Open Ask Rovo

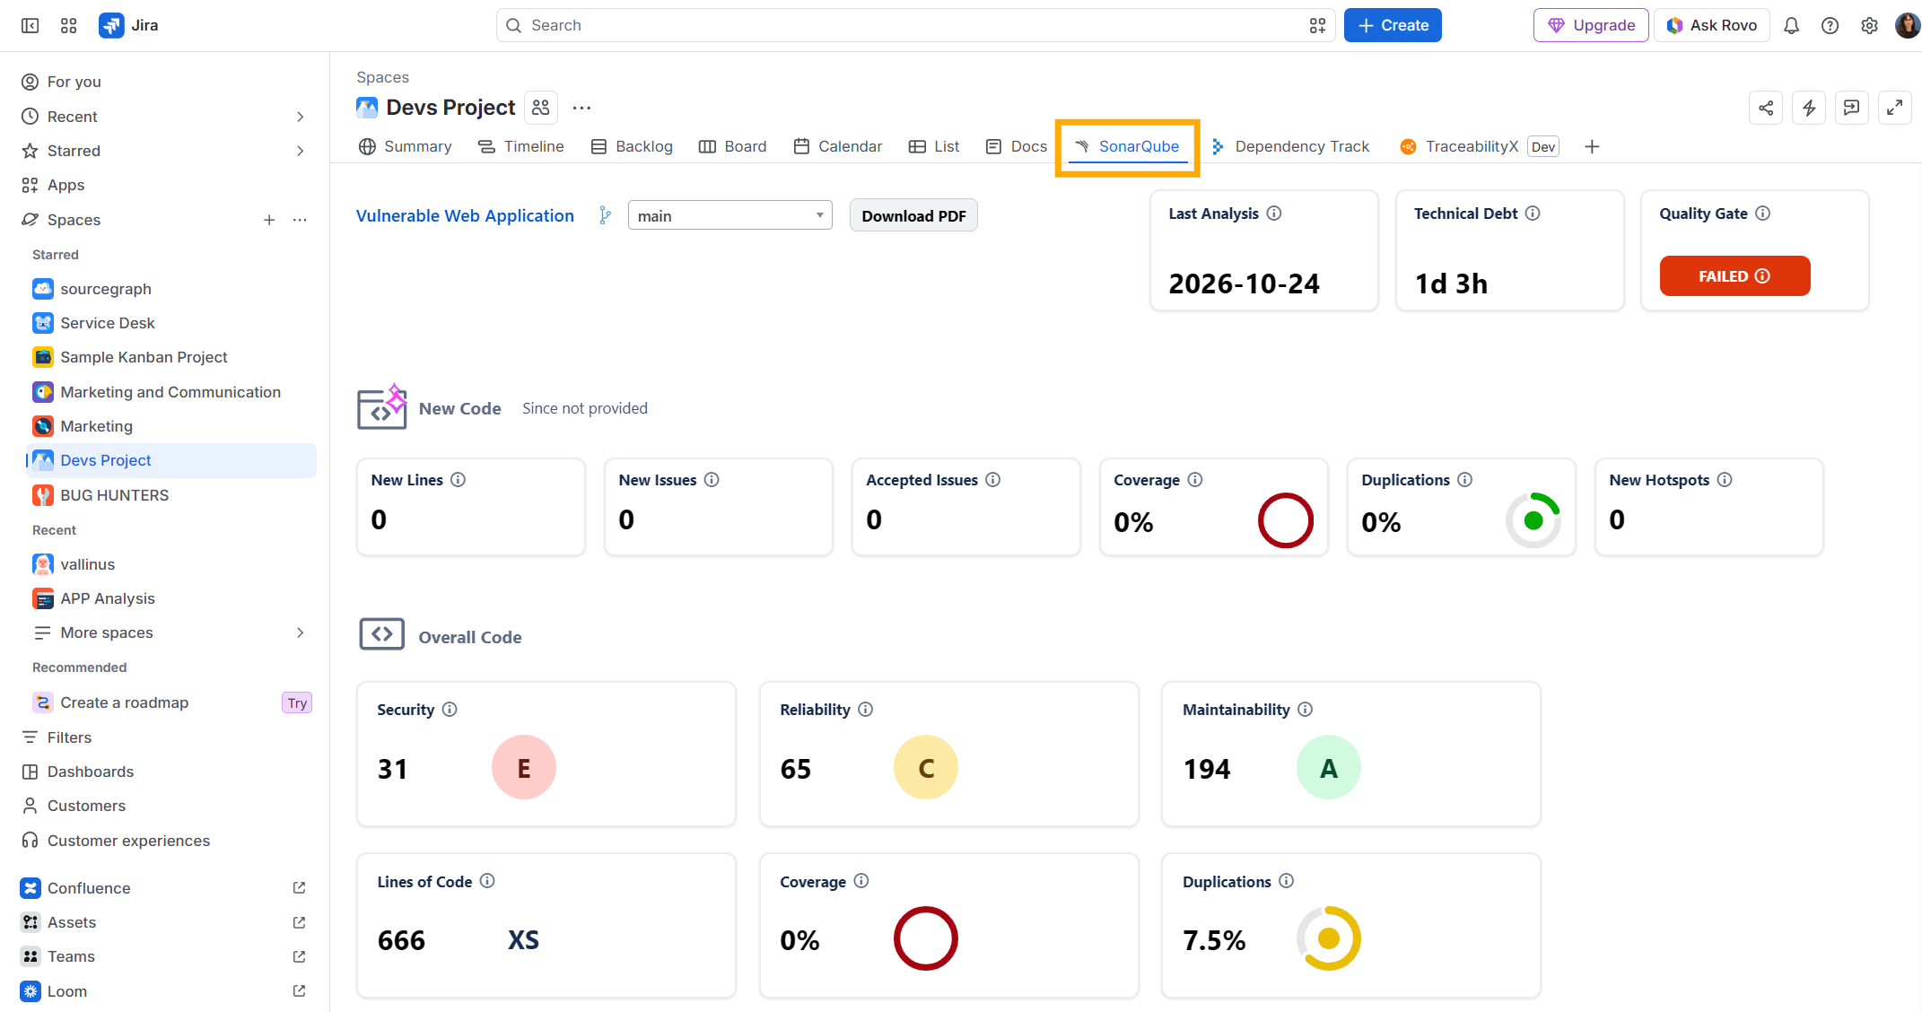click(x=1712, y=25)
